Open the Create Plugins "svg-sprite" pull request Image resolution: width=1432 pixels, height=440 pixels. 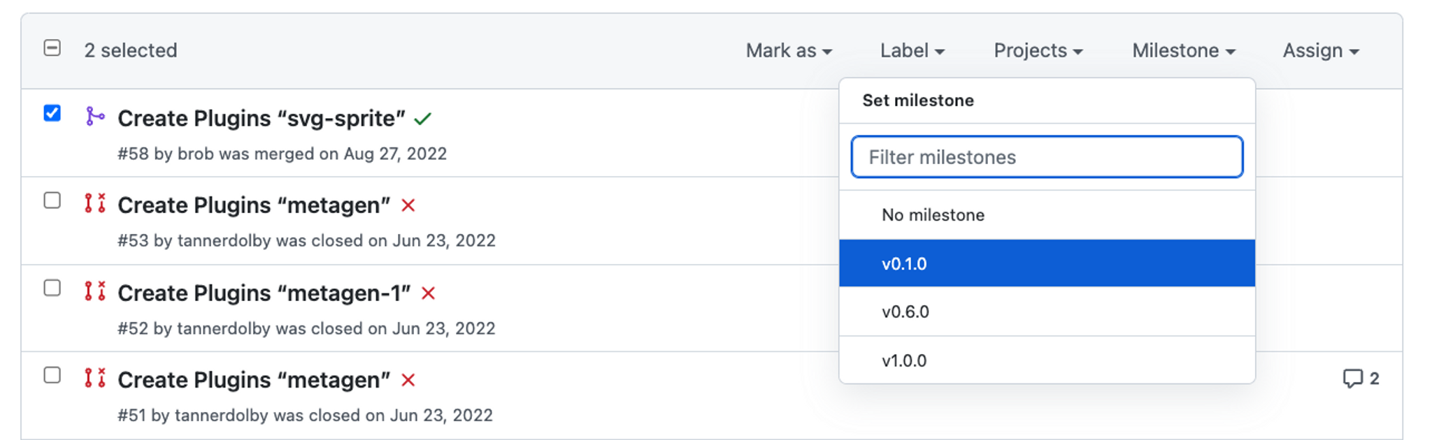point(261,119)
